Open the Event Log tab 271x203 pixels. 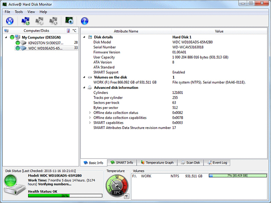[x=217, y=162]
